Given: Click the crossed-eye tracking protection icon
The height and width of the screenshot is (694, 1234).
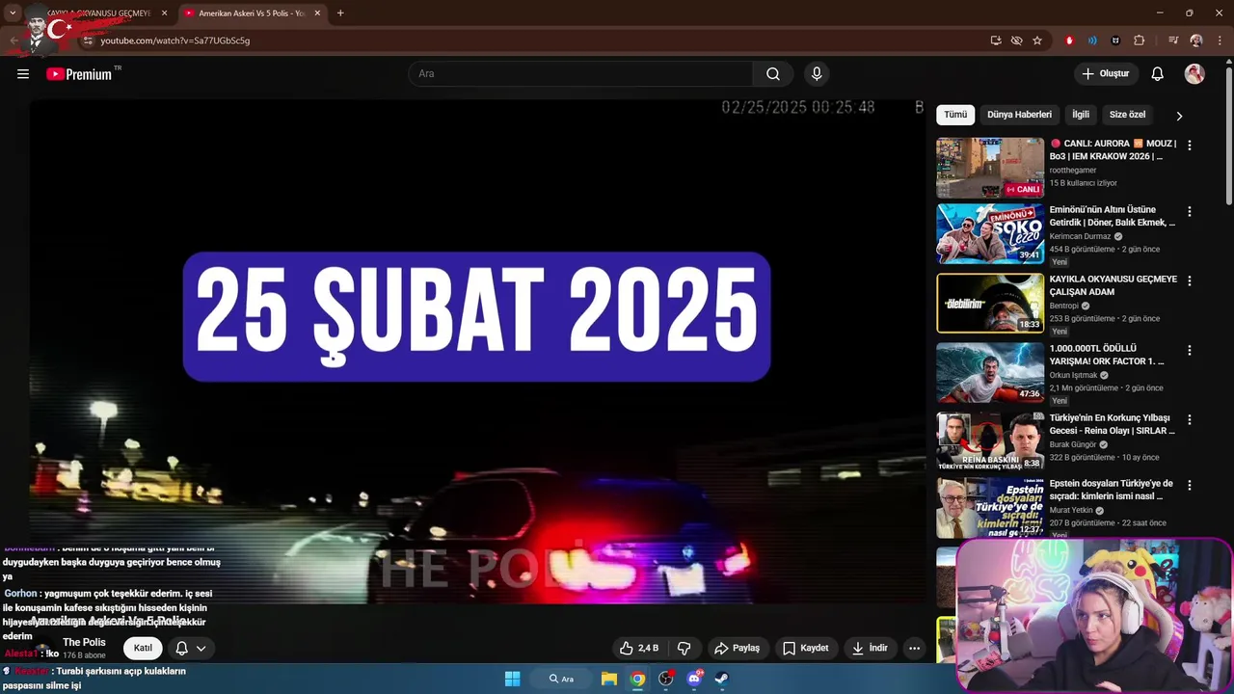Looking at the screenshot, I should [x=1016, y=40].
